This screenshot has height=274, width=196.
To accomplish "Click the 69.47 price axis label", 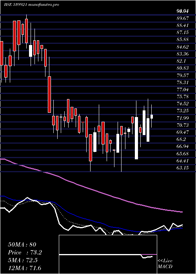I will (x=182, y=132).
